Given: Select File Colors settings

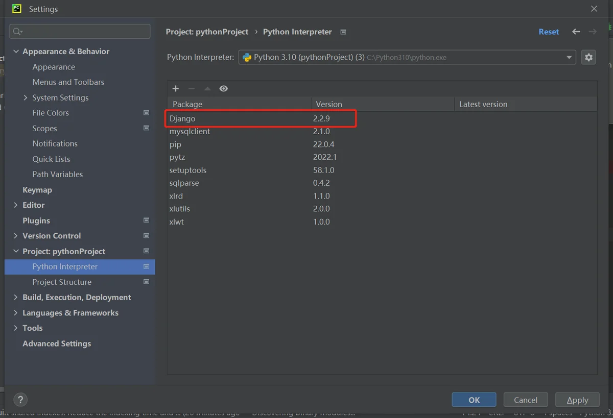Looking at the screenshot, I should pos(51,113).
